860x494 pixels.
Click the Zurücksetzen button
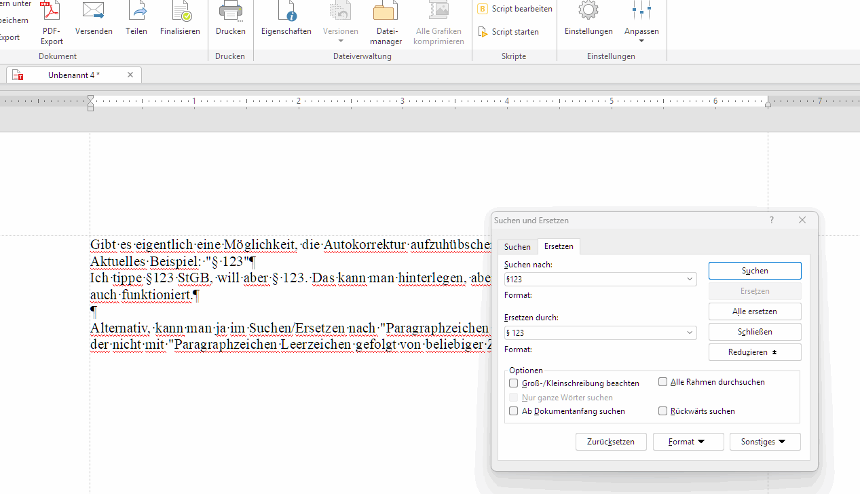611,442
